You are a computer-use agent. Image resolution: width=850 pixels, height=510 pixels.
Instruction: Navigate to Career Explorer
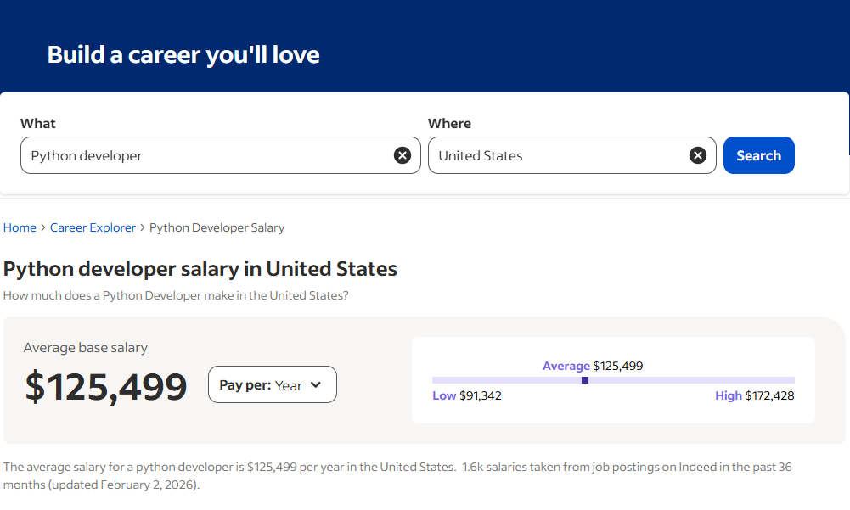pyautogui.click(x=92, y=227)
